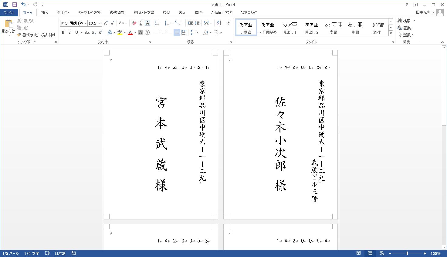Click the grow font size icon
This screenshot has height=257, width=447.
tap(106, 23)
